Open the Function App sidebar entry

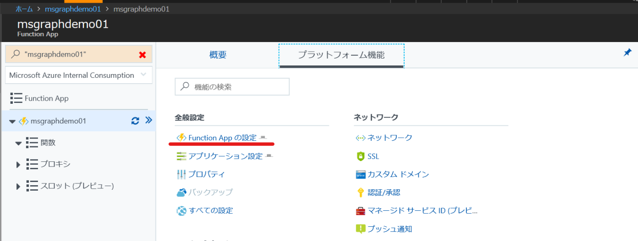tap(47, 98)
